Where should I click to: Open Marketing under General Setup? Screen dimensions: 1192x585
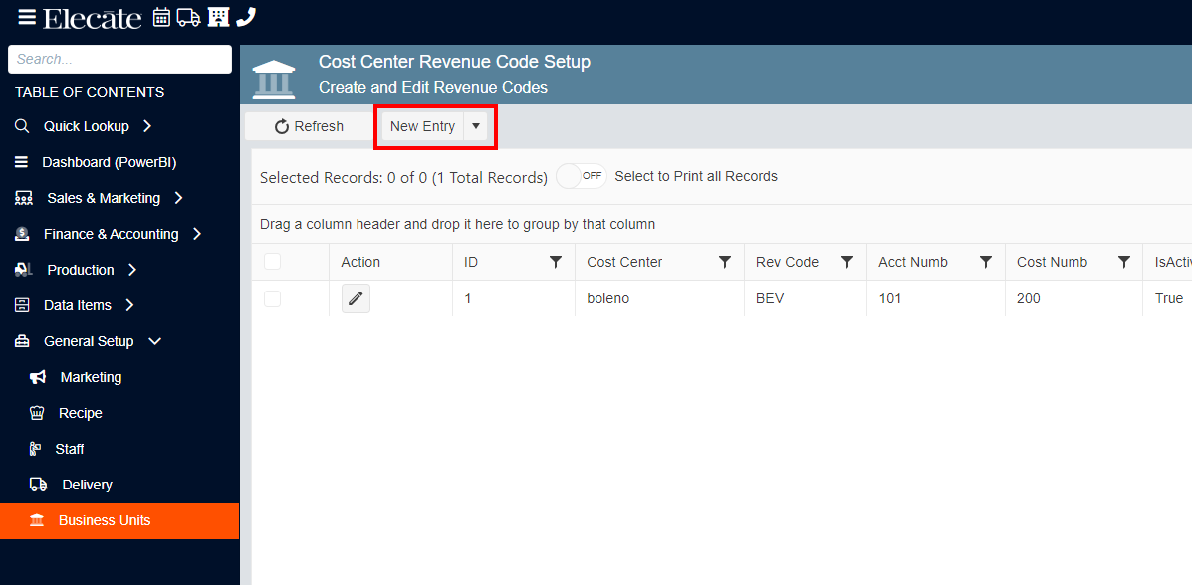click(92, 378)
